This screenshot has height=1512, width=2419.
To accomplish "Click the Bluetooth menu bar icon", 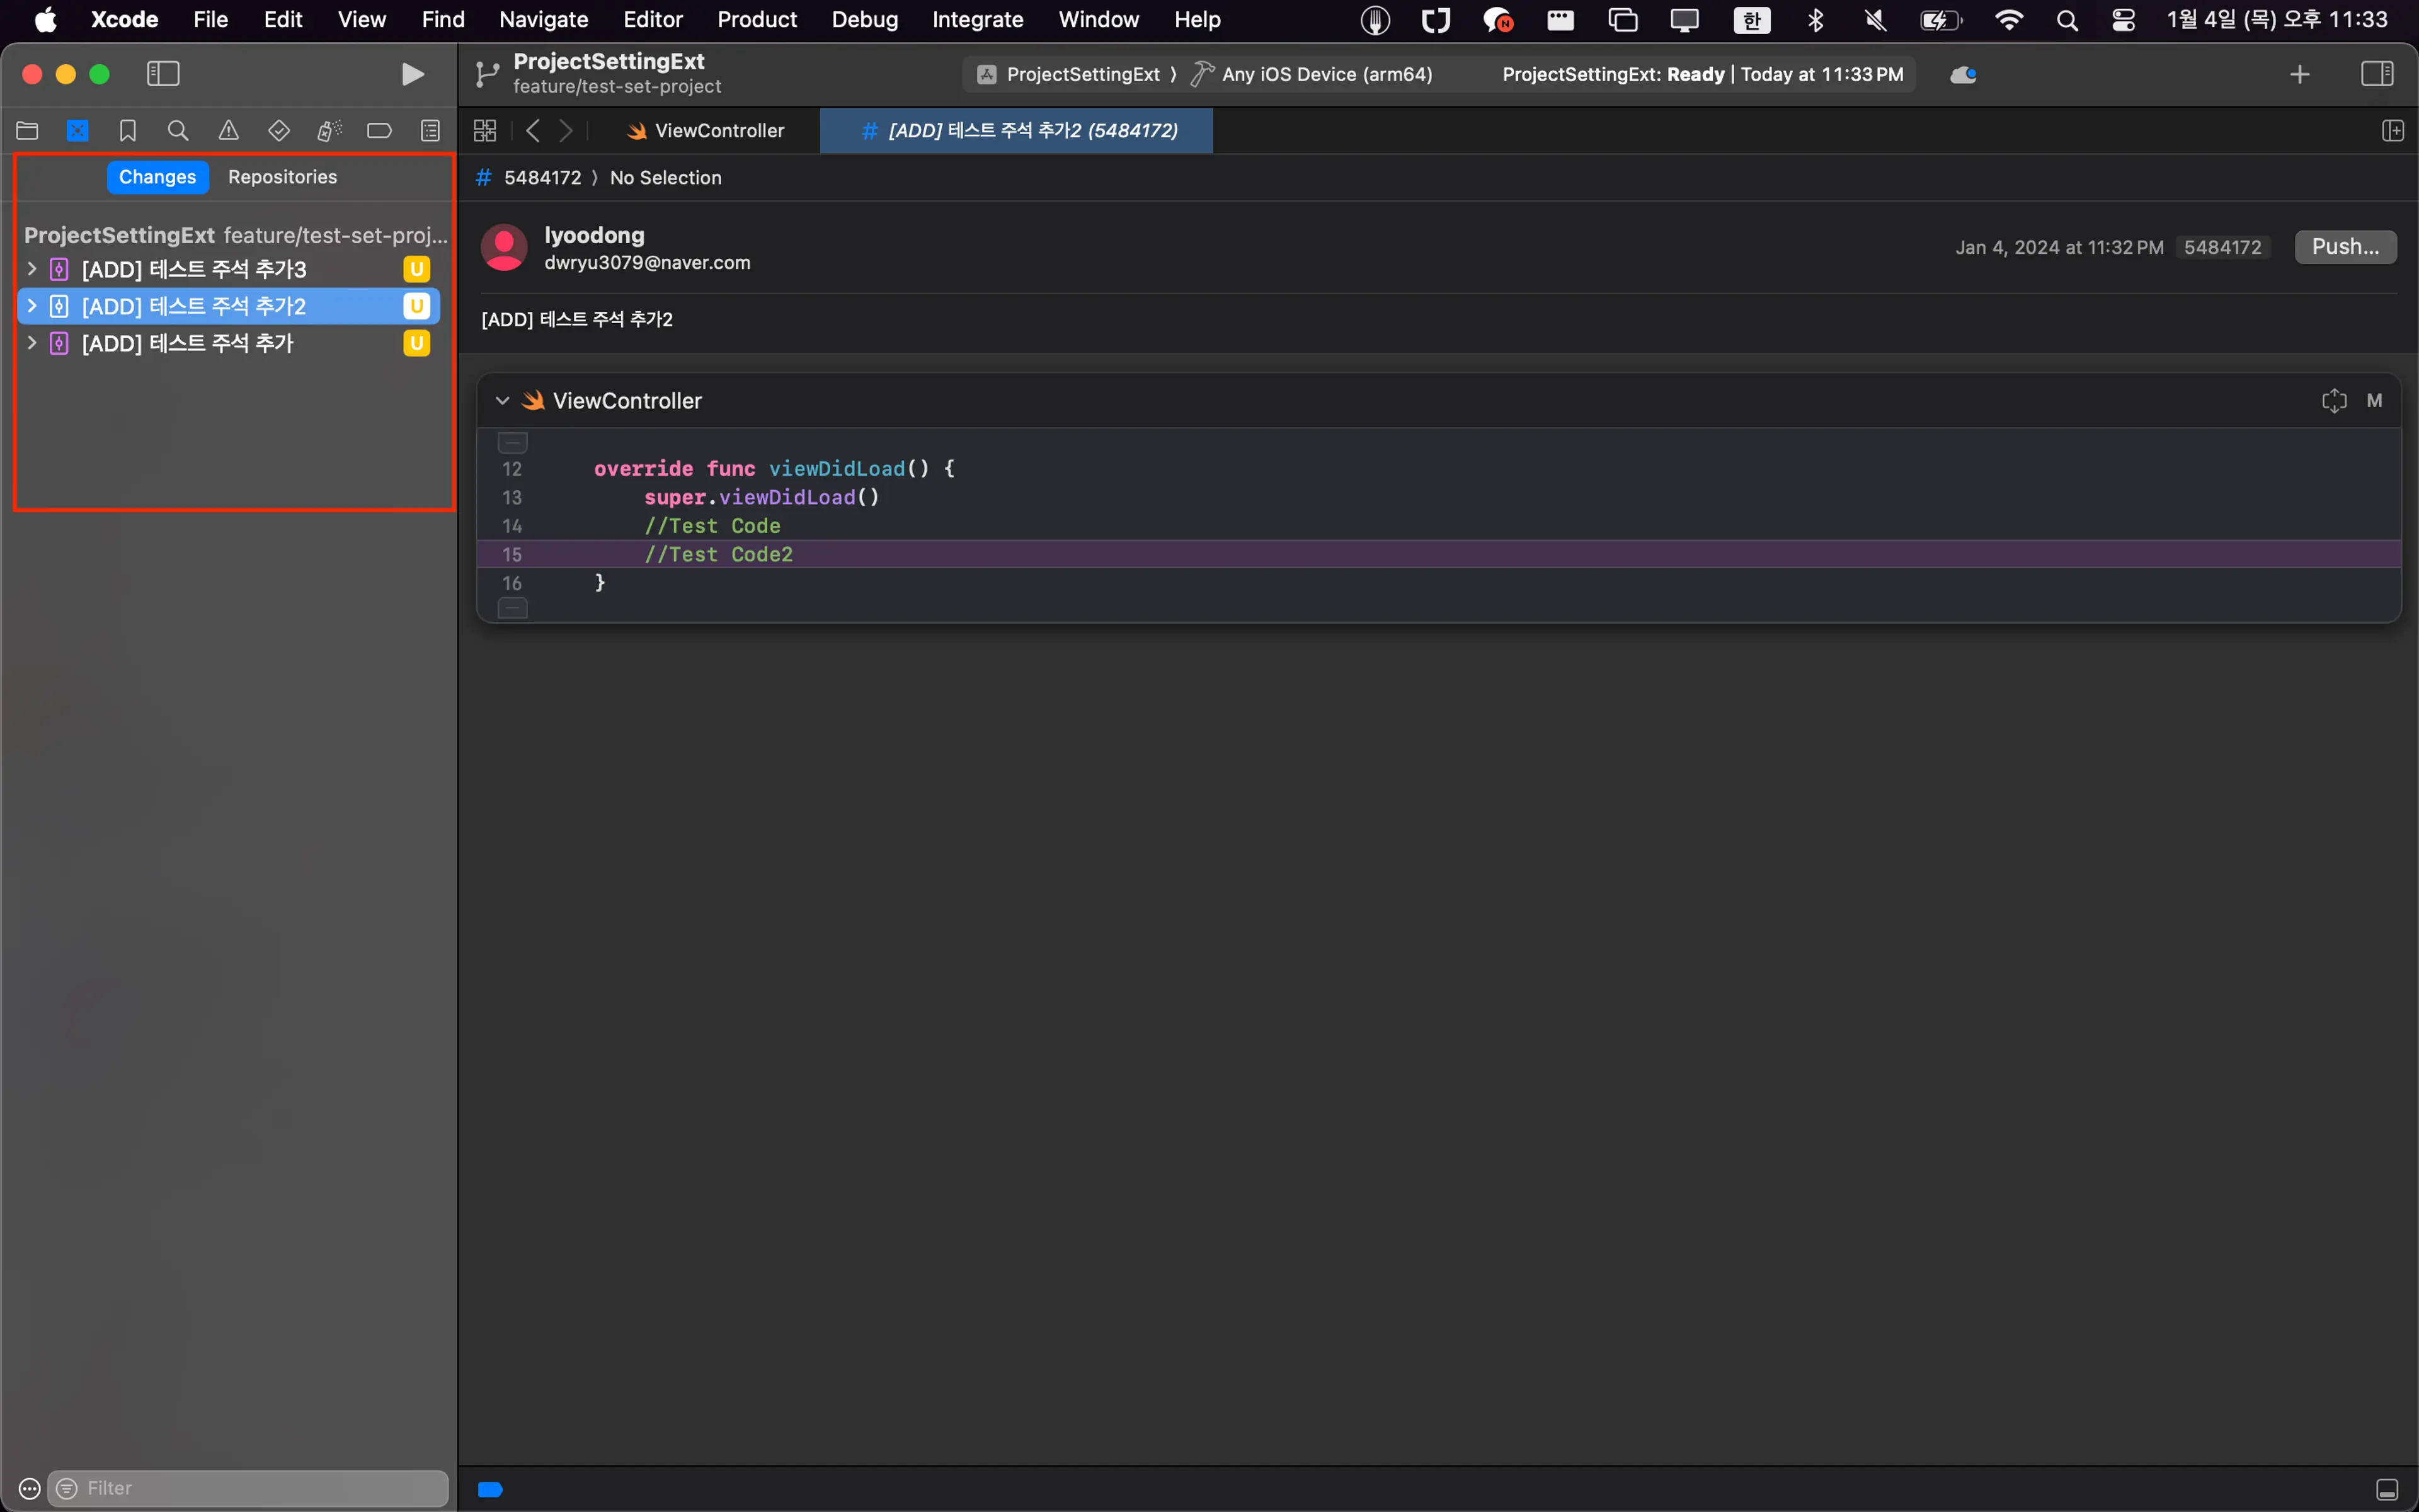I will click(1816, 20).
